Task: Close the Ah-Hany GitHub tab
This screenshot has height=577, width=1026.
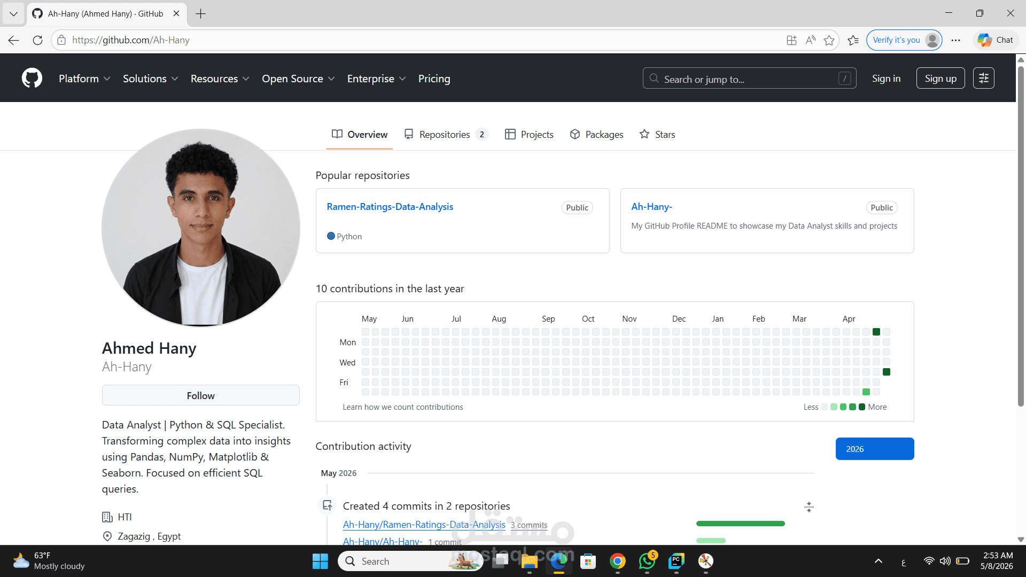Action: pos(176,14)
